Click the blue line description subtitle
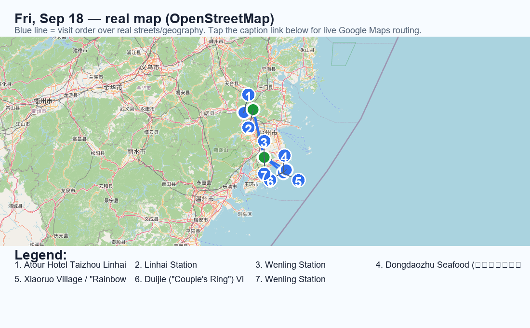The image size is (530, 328). pyautogui.click(x=218, y=30)
